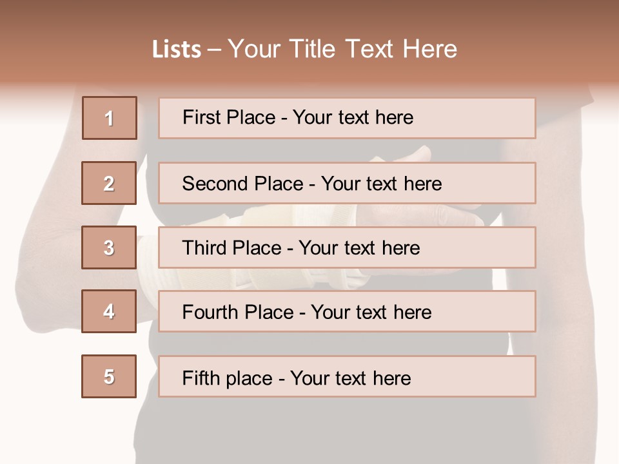Click the dash between "Lists" and "Your" in title
The image size is (619, 464).
coord(214,49)
